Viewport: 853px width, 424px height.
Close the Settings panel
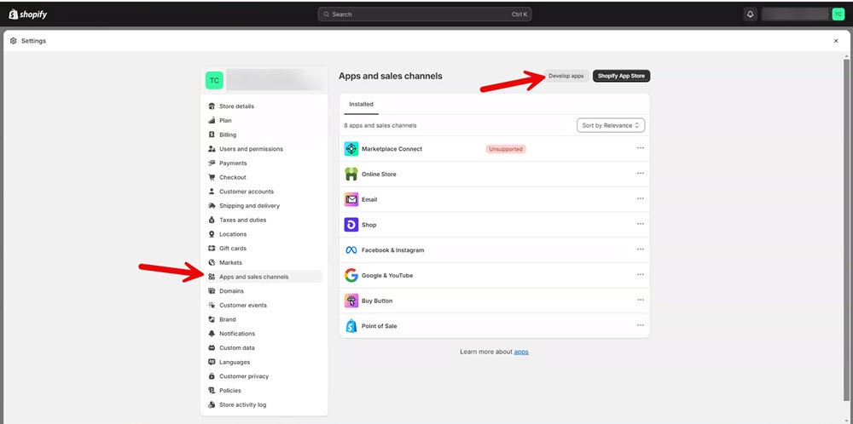(836, 41)
